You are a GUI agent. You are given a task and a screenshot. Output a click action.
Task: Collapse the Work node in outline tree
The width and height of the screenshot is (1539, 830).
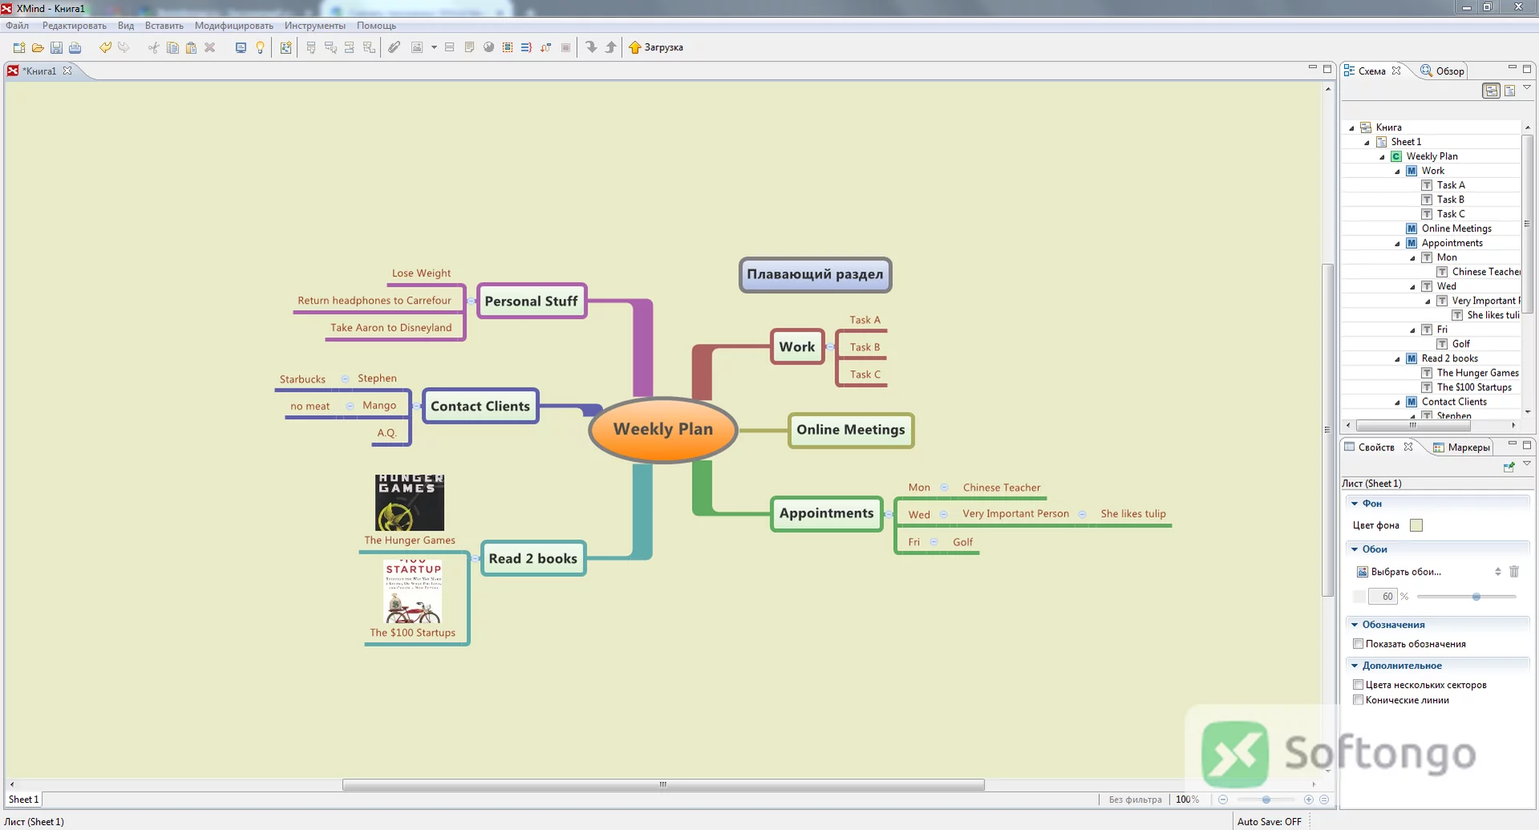[x=1397, y=171]
